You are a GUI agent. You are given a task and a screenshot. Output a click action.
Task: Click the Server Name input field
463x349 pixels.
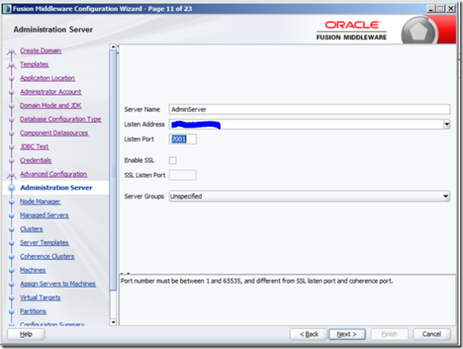click(x=309, y=110)
